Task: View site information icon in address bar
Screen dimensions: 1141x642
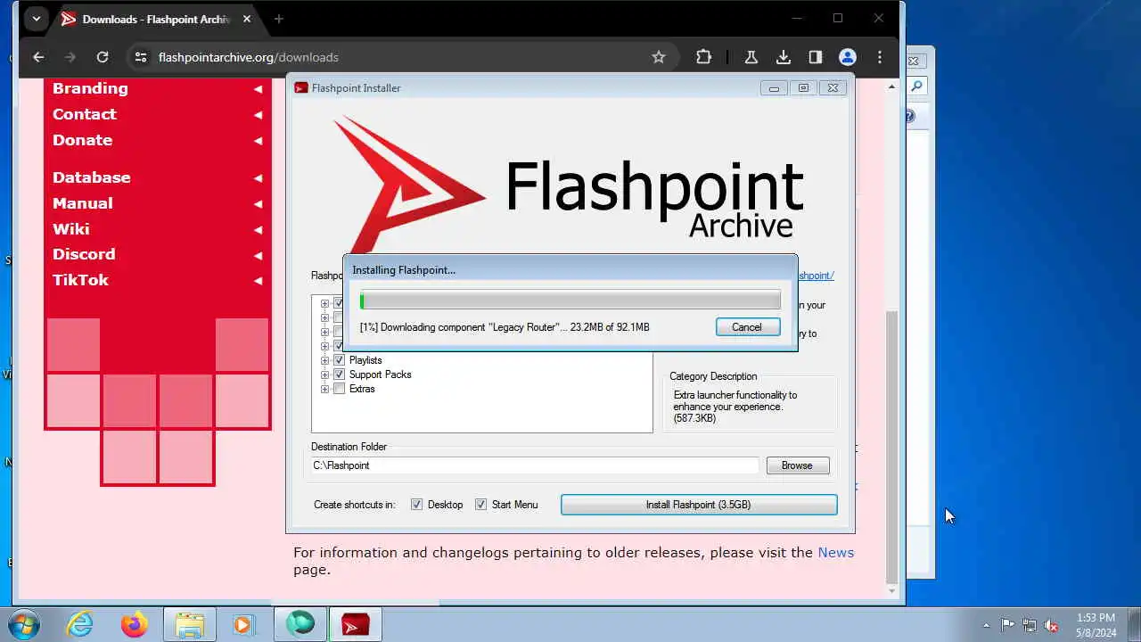Action: point(140,57)
